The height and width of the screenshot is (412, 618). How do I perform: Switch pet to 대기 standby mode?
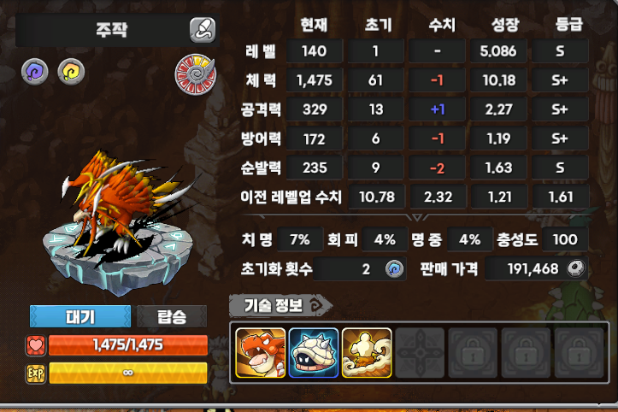[x=80, y=316]
